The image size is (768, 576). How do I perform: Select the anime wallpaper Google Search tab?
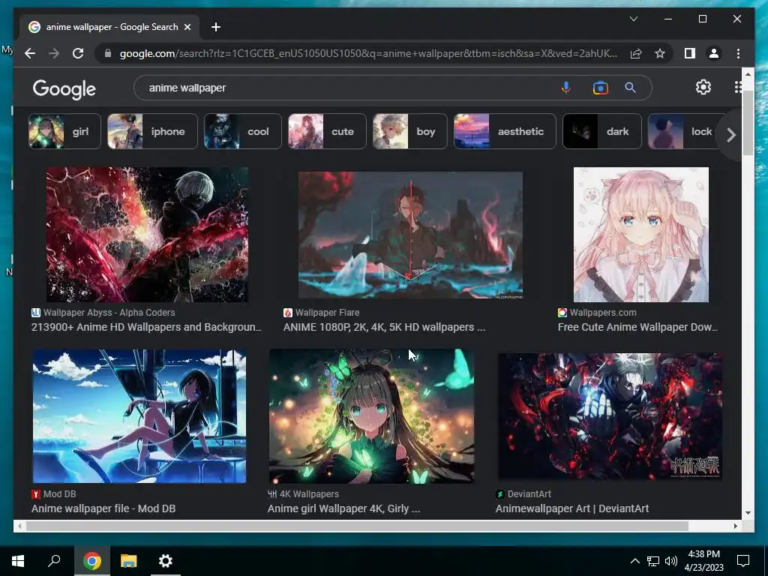109,27
